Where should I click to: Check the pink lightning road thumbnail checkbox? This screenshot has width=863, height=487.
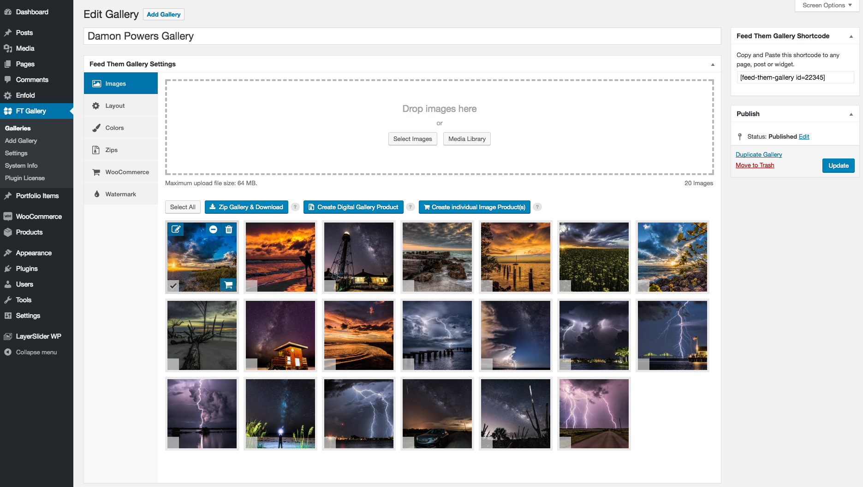[565, 442]
